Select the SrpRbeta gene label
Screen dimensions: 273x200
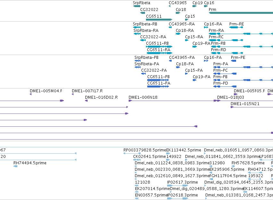click(x=141, y=3)
